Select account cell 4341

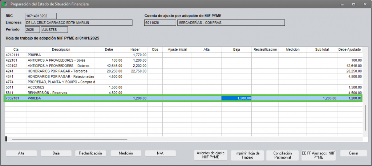pyautogui.click(x=16, y=76)
